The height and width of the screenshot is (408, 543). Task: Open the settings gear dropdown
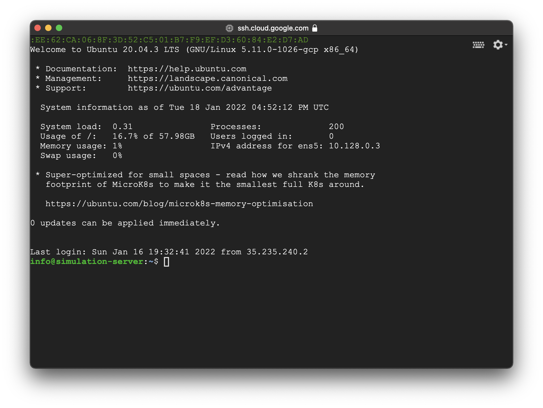500,45
